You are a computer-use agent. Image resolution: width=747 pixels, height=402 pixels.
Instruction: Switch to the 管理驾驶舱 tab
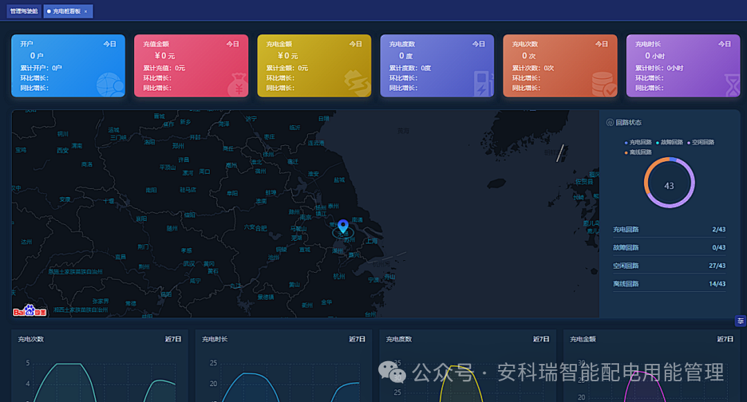(23, 11)
